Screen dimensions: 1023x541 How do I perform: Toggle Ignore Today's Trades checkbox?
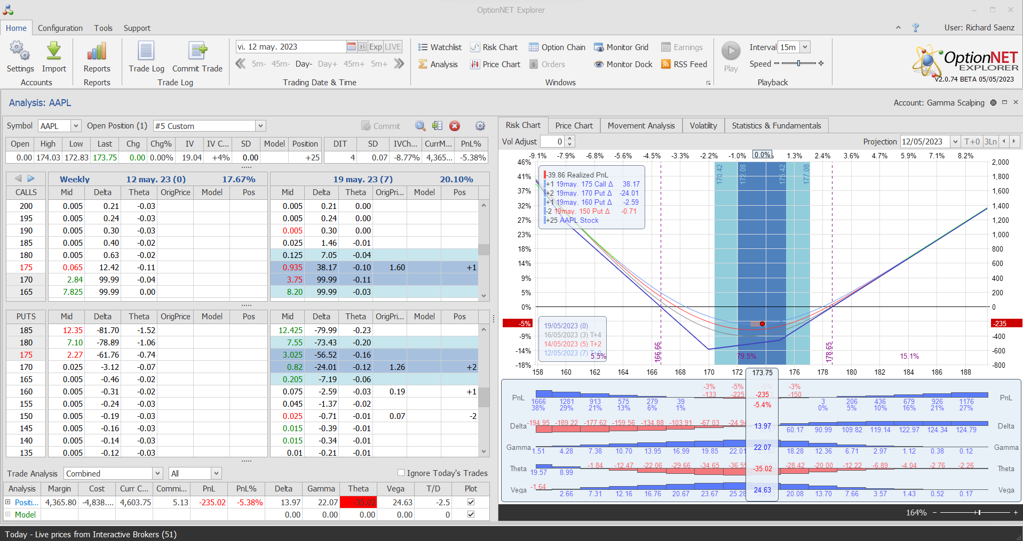click(x=401, y=473)
